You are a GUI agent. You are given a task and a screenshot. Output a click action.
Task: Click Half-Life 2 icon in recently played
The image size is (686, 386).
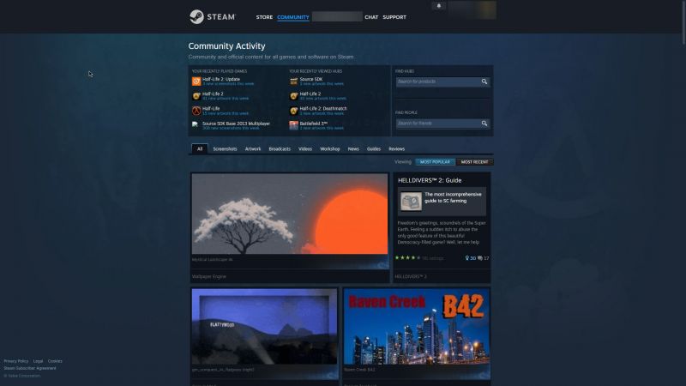point(196,96)
